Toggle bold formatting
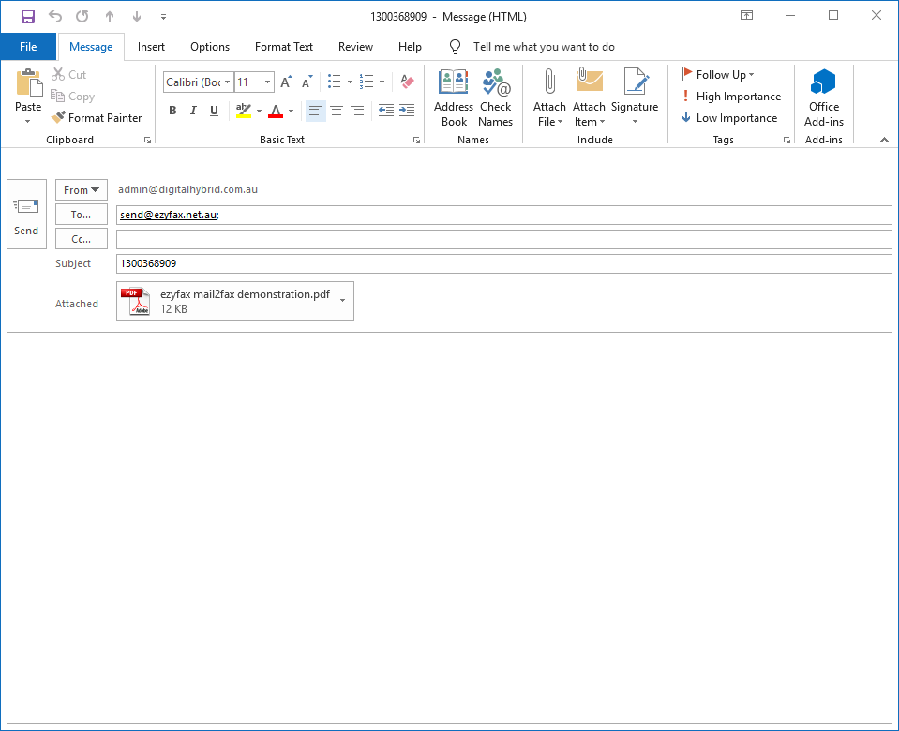 click(172, 110)
